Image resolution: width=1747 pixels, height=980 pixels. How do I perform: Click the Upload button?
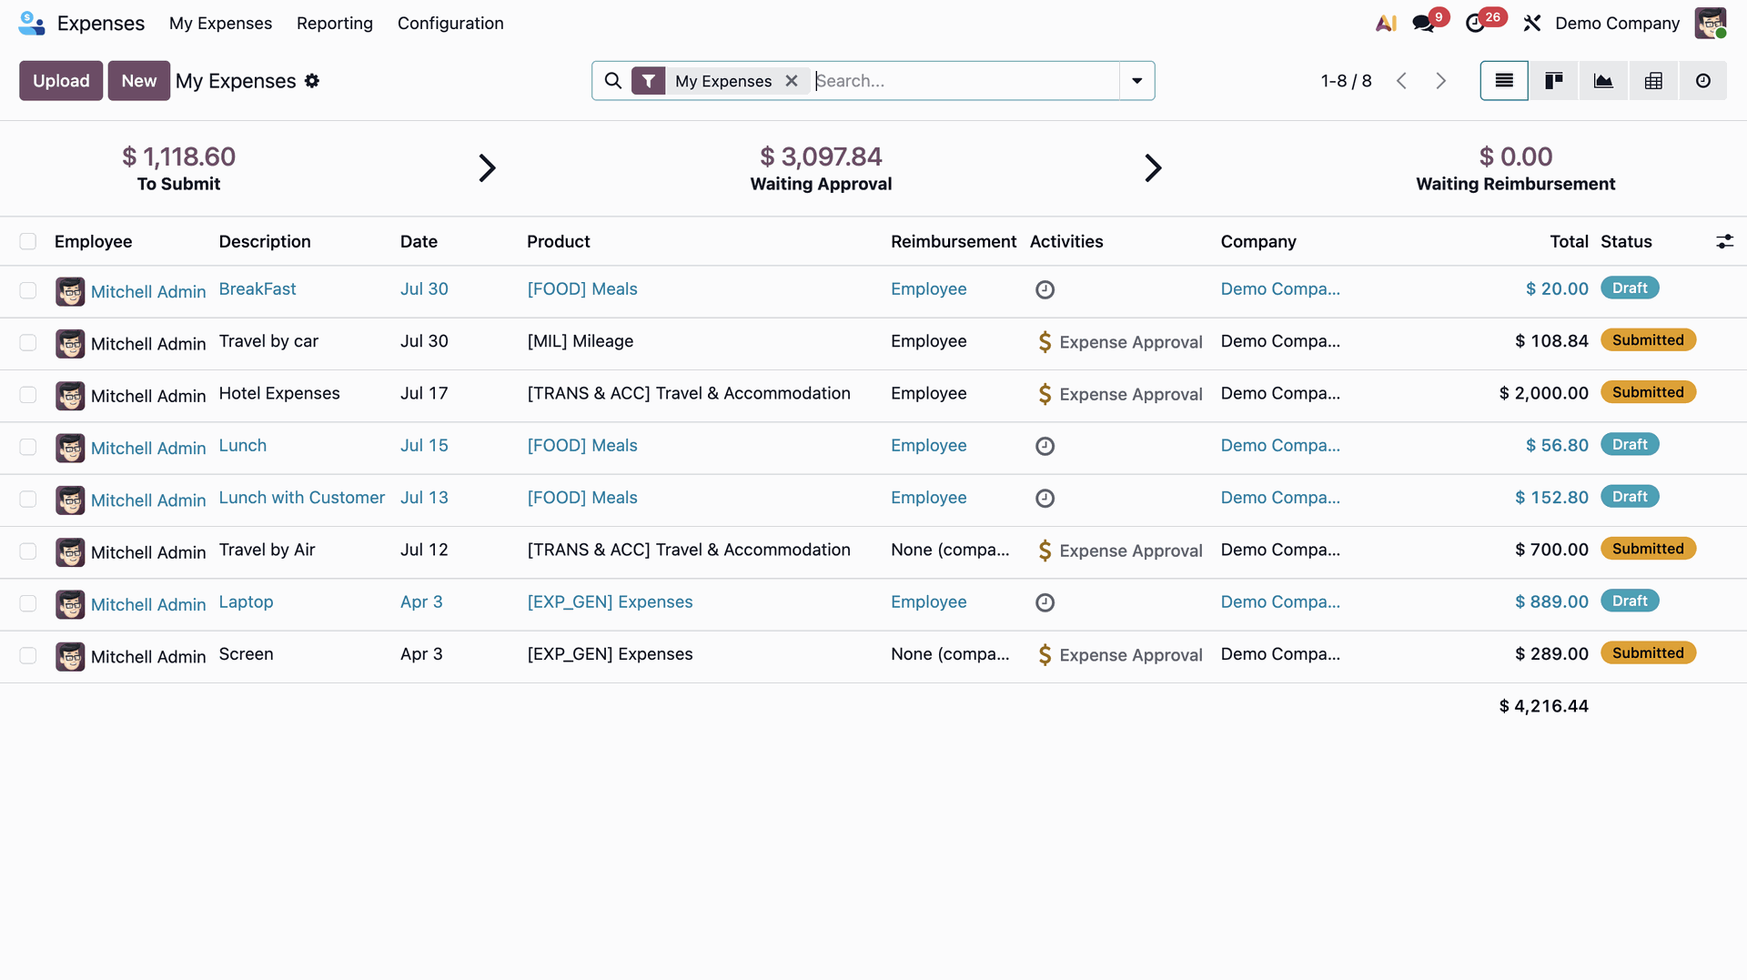[x=61, y=81]
